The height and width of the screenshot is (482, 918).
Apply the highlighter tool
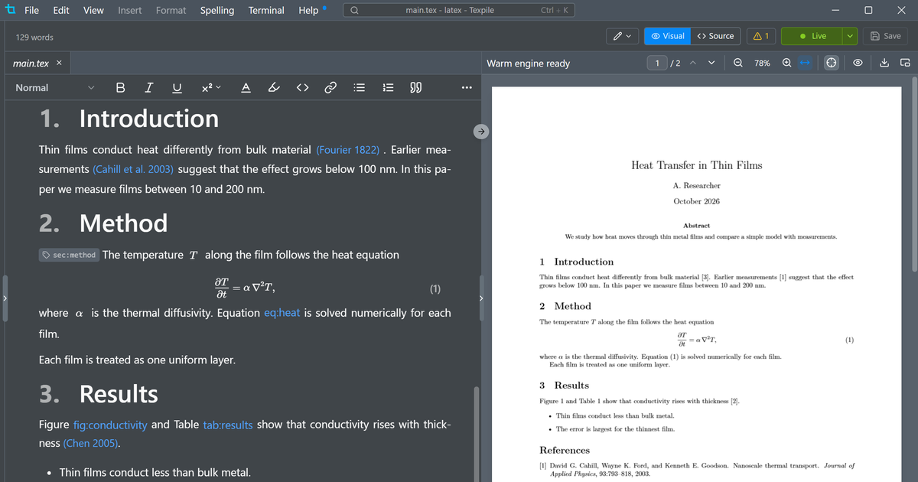[274, 88]
